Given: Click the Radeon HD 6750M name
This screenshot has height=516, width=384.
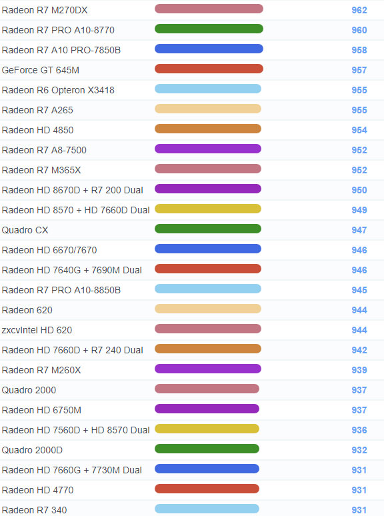Looking at the screenshot, I should (x=41, y=410).
